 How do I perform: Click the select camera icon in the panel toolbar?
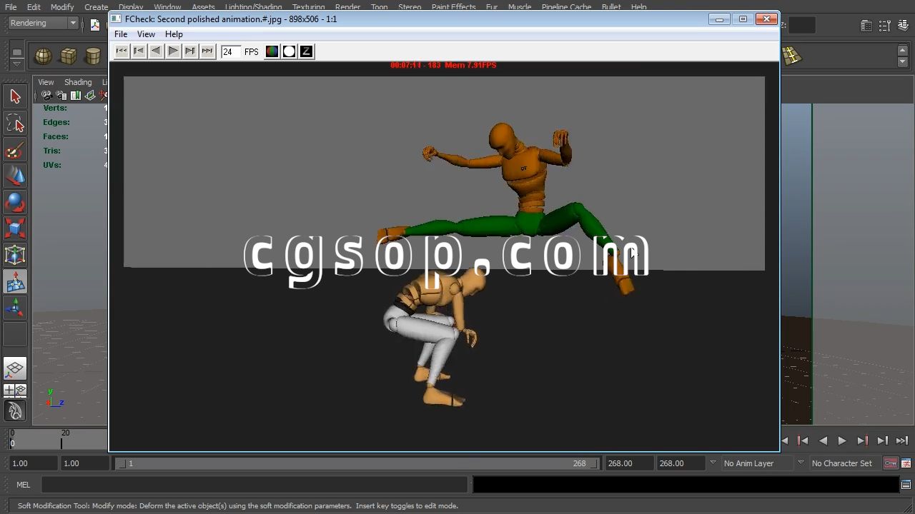46,96
